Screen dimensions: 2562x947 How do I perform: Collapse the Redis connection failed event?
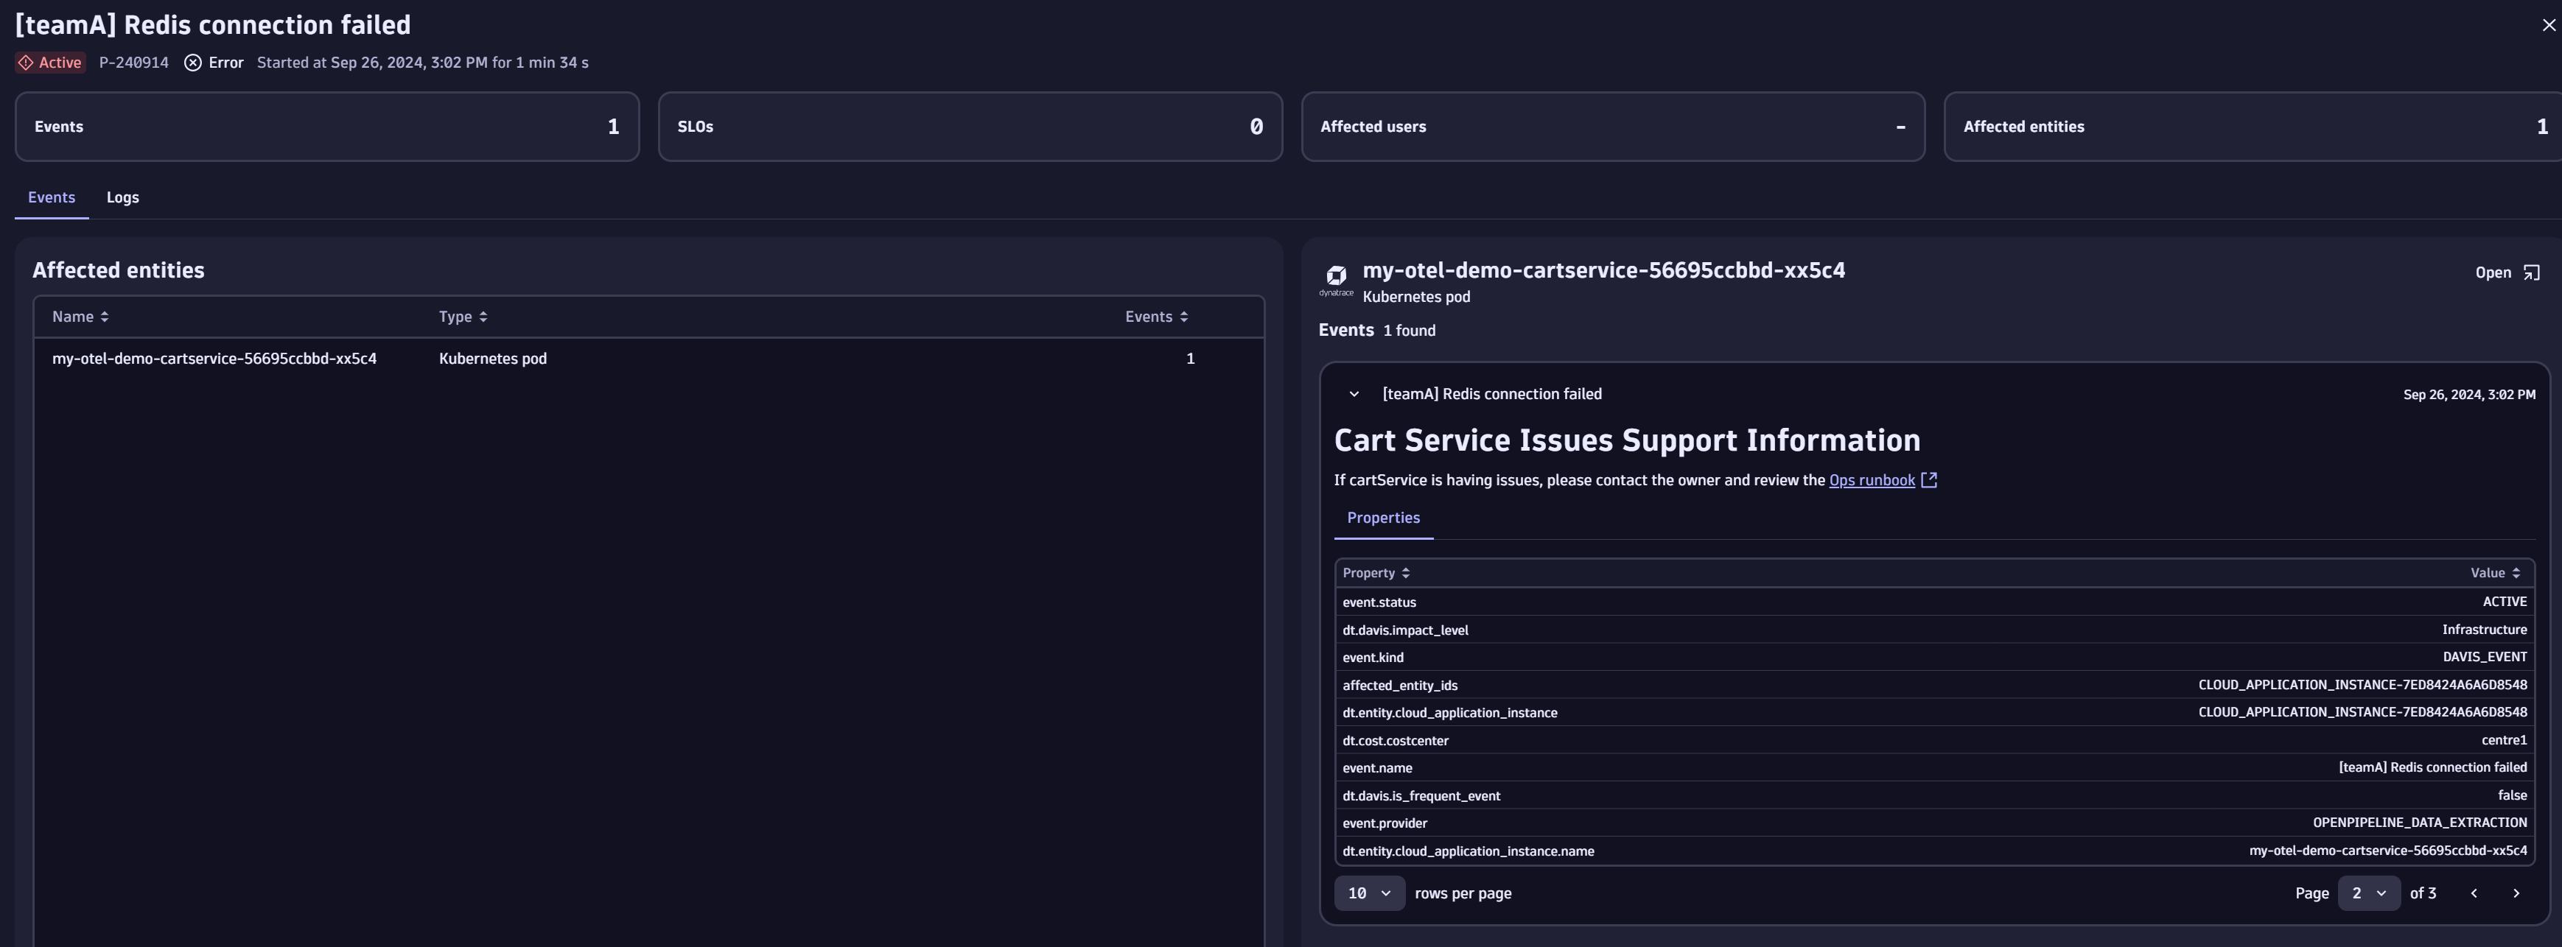[x=1354, y=395]
